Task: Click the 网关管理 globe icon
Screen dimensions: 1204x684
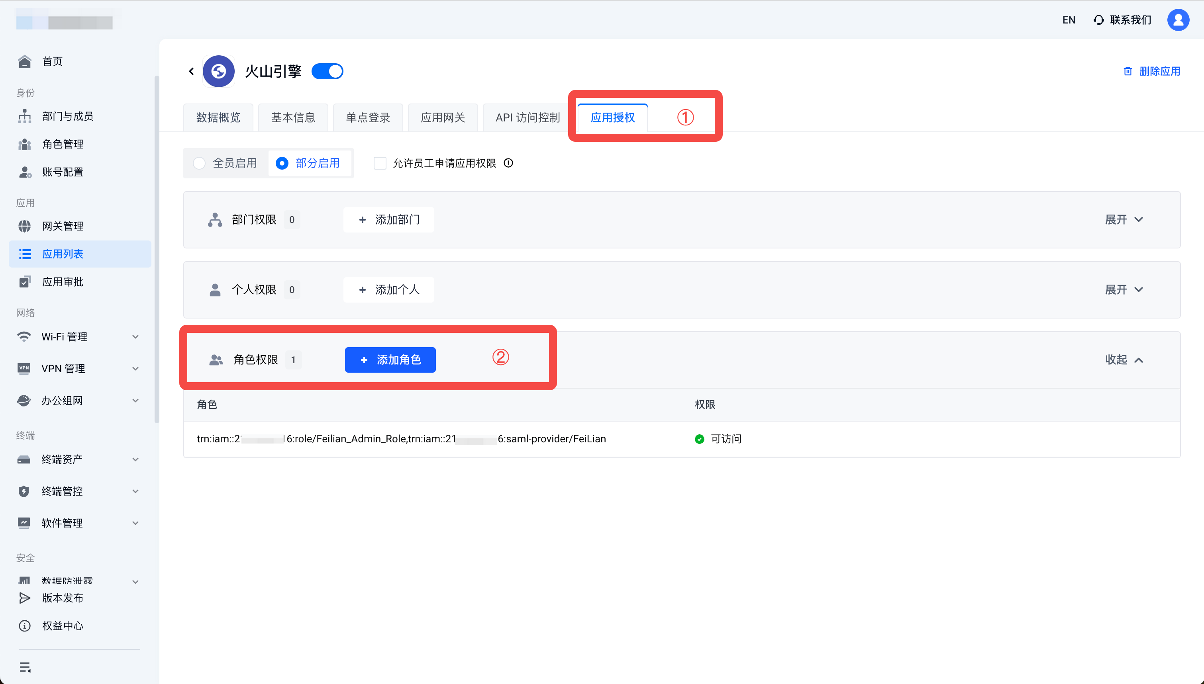Action: tap(24, 226)
